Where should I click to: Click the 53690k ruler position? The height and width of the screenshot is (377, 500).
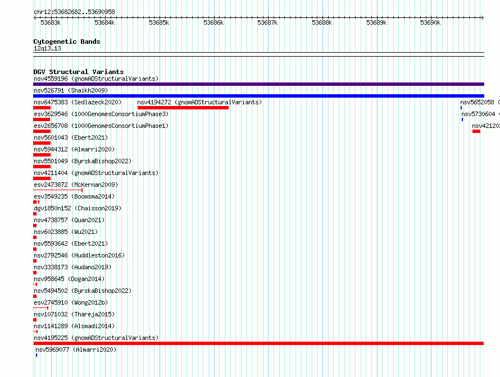point(430,22)
